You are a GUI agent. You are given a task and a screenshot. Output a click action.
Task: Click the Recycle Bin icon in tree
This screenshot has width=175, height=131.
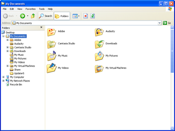point(8,84)
